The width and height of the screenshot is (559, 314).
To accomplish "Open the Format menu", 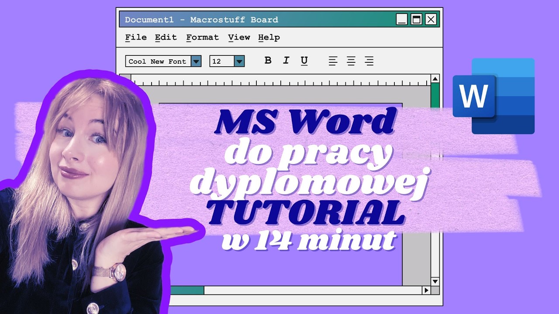I will click(x=202, y=38).
